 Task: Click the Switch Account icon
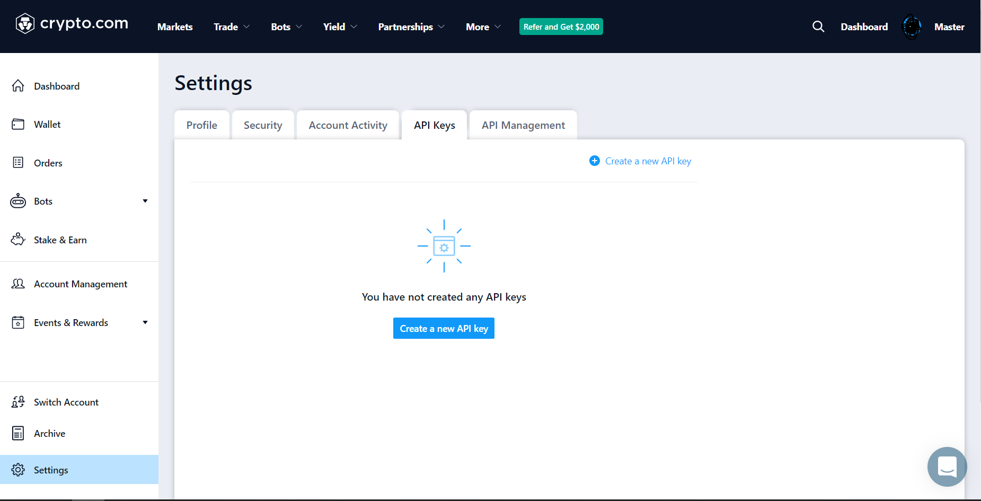point(18,402)
